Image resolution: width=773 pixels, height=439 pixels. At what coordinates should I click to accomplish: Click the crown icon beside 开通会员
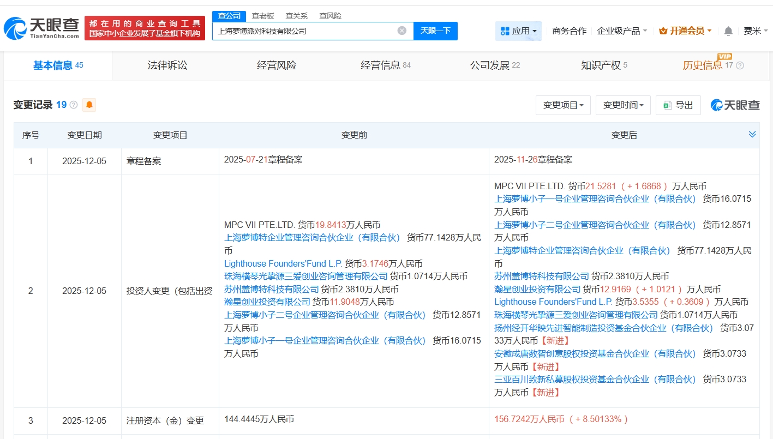coord(663,31)
